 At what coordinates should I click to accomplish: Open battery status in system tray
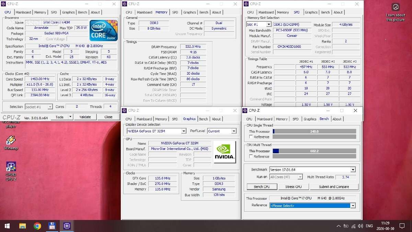point(346,226)
